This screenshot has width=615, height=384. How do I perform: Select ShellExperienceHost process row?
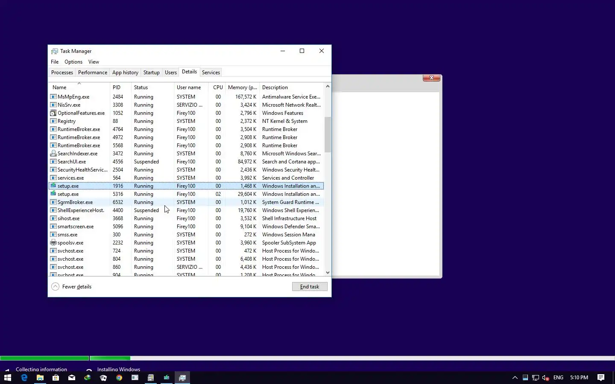(x=186, y=210)
